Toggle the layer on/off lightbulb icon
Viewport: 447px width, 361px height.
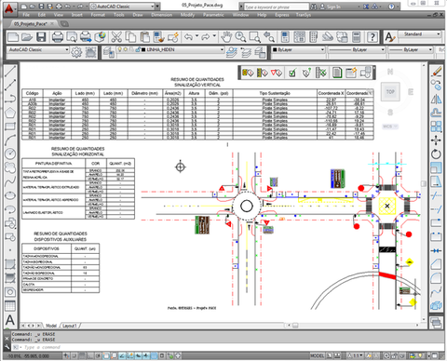120,49
